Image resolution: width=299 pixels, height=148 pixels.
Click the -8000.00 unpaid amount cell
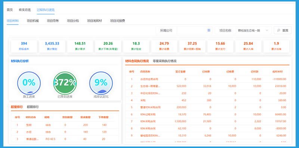coord(281,128)
